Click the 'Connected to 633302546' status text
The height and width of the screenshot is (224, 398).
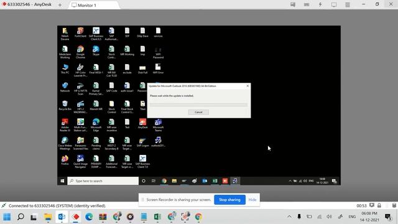click(57, 206)
